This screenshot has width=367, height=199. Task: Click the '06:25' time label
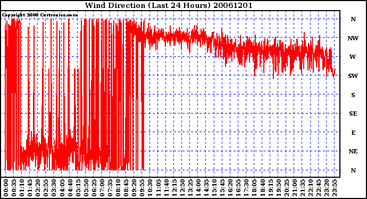coord(94,188)
